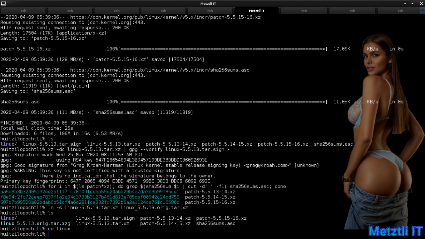Click the 'gpg: WARNING' not certified line
This screenshot has height=239, width=425.
91,171
